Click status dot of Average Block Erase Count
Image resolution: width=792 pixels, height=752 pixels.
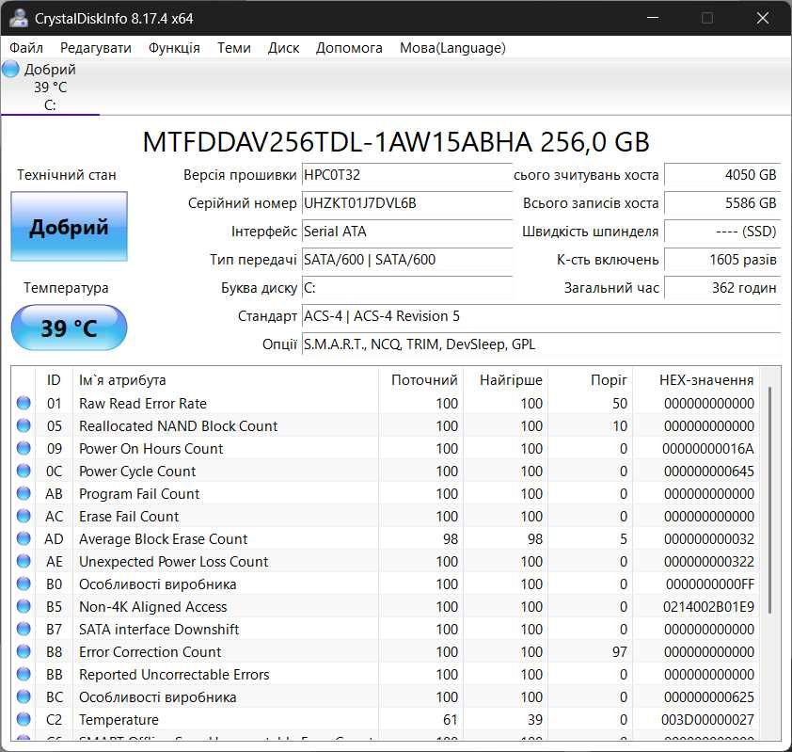pos(24,538)
